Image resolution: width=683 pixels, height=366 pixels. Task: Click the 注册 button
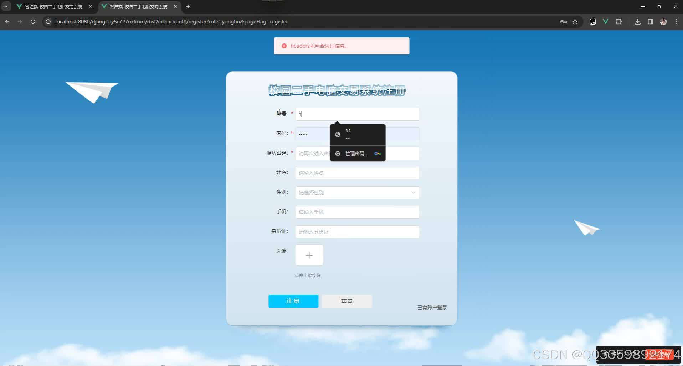pyautogui.click(x=293, y=301)
